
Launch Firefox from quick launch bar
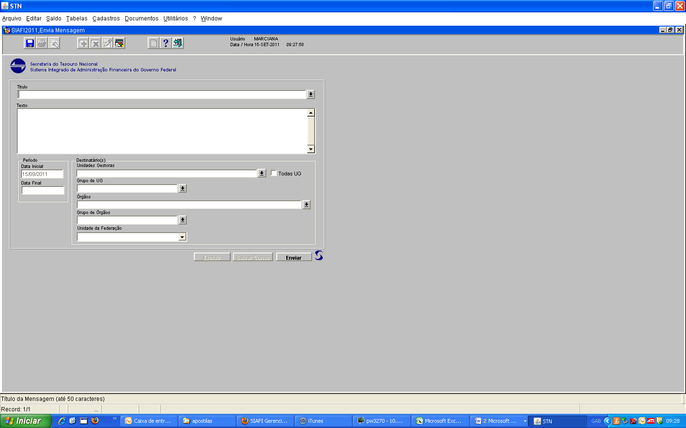coord(95,421)
